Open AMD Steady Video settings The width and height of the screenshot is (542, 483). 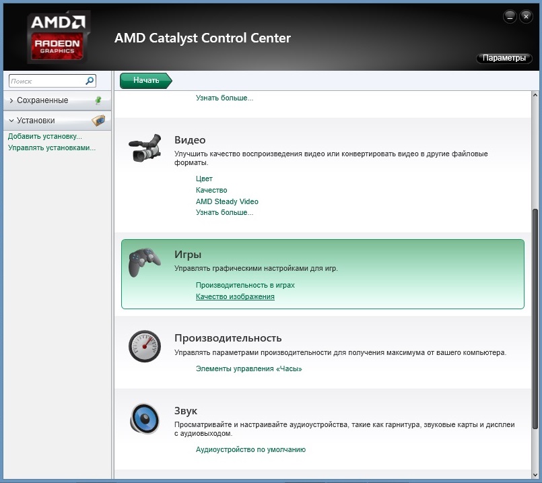[227, 201]
